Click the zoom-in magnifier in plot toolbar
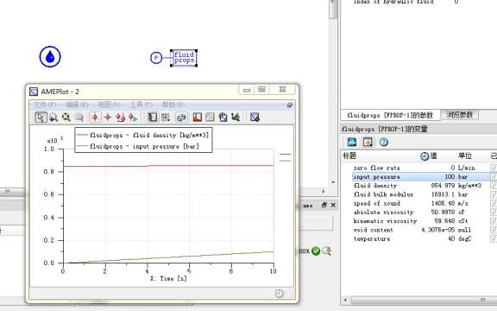Screen dimensions: 497x311 [x=53, y=117]
